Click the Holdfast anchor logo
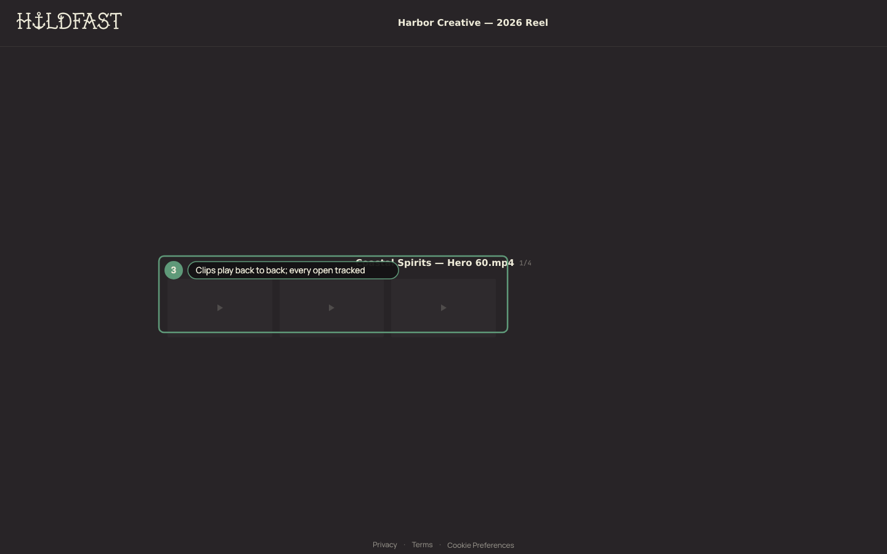 [x=69, y=22]
